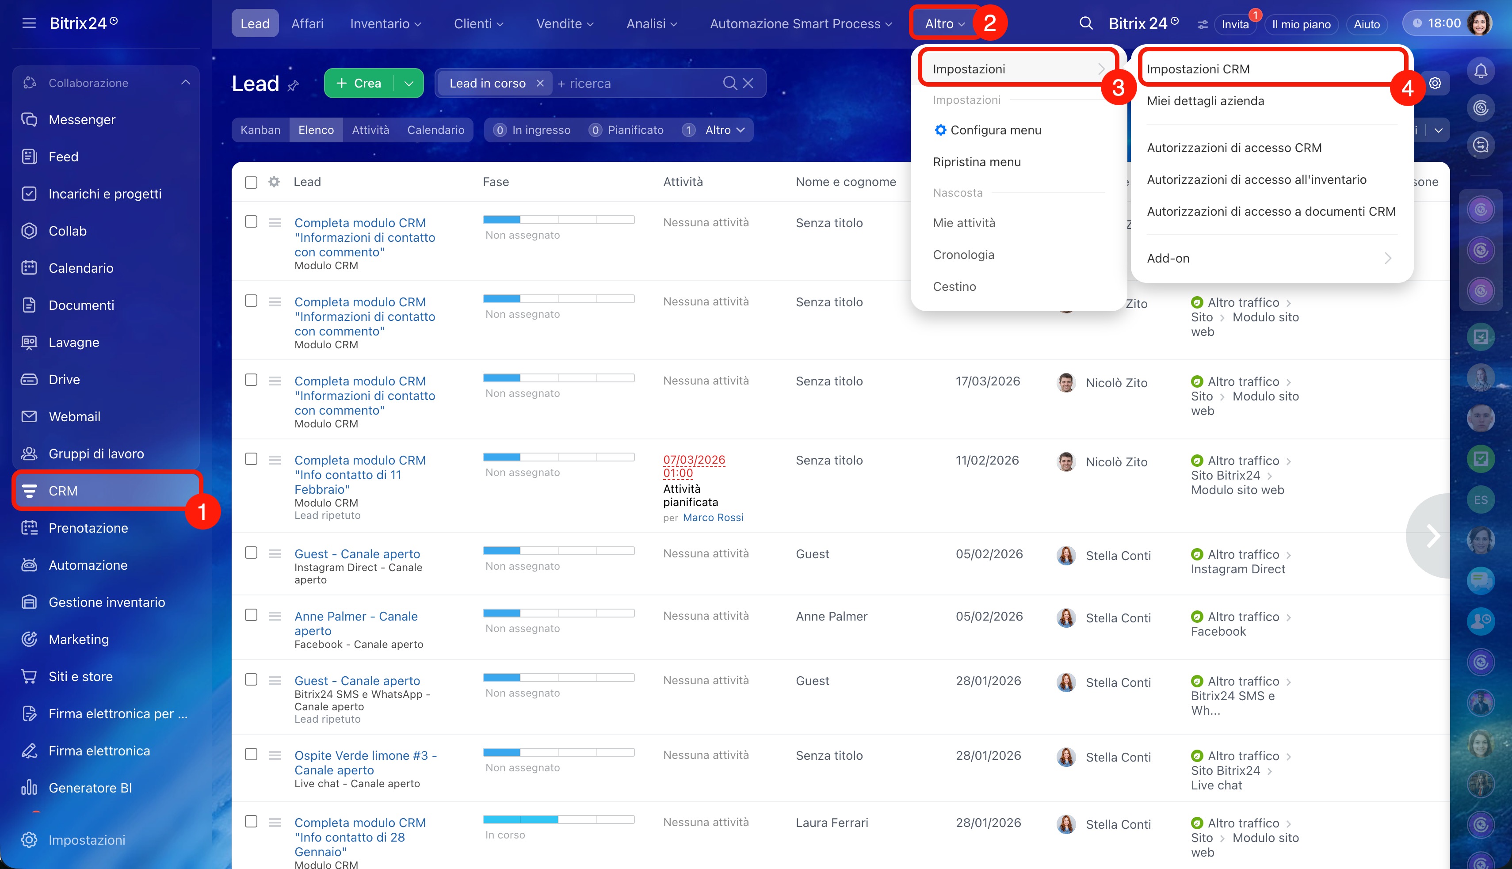Select Impostazioni CRM menu entry
Screen dimensions: 1512x869
[x=1198, y=69]
